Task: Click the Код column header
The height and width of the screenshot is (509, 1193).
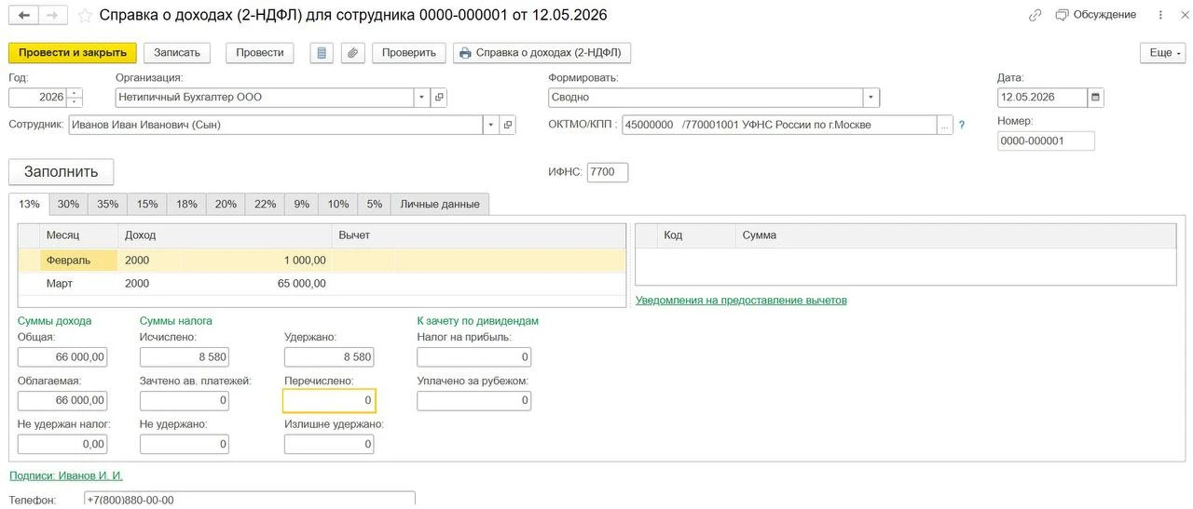Action: [x=696, y=235]
